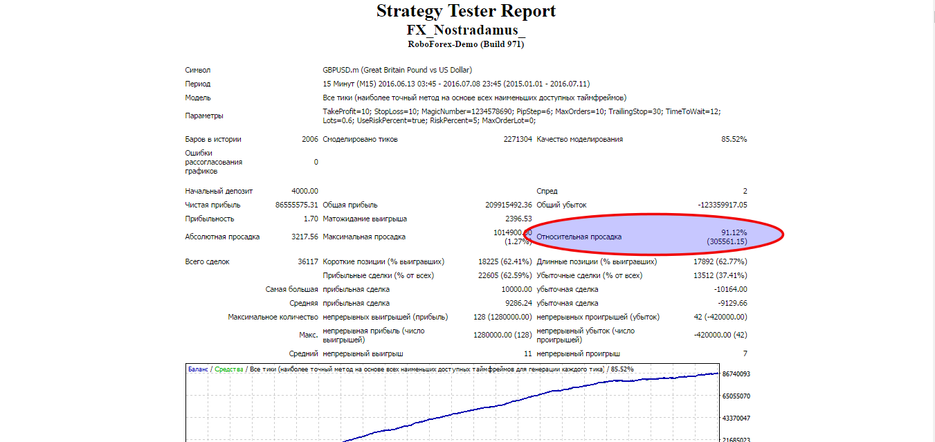
Task: Click the 'Качество моделирования' label
Action: point(579,139)
